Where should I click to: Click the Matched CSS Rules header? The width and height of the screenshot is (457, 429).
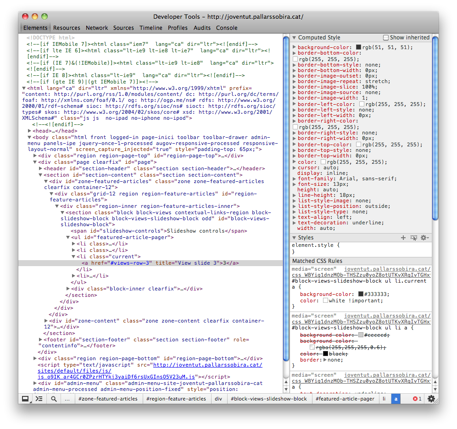point(361,261)
